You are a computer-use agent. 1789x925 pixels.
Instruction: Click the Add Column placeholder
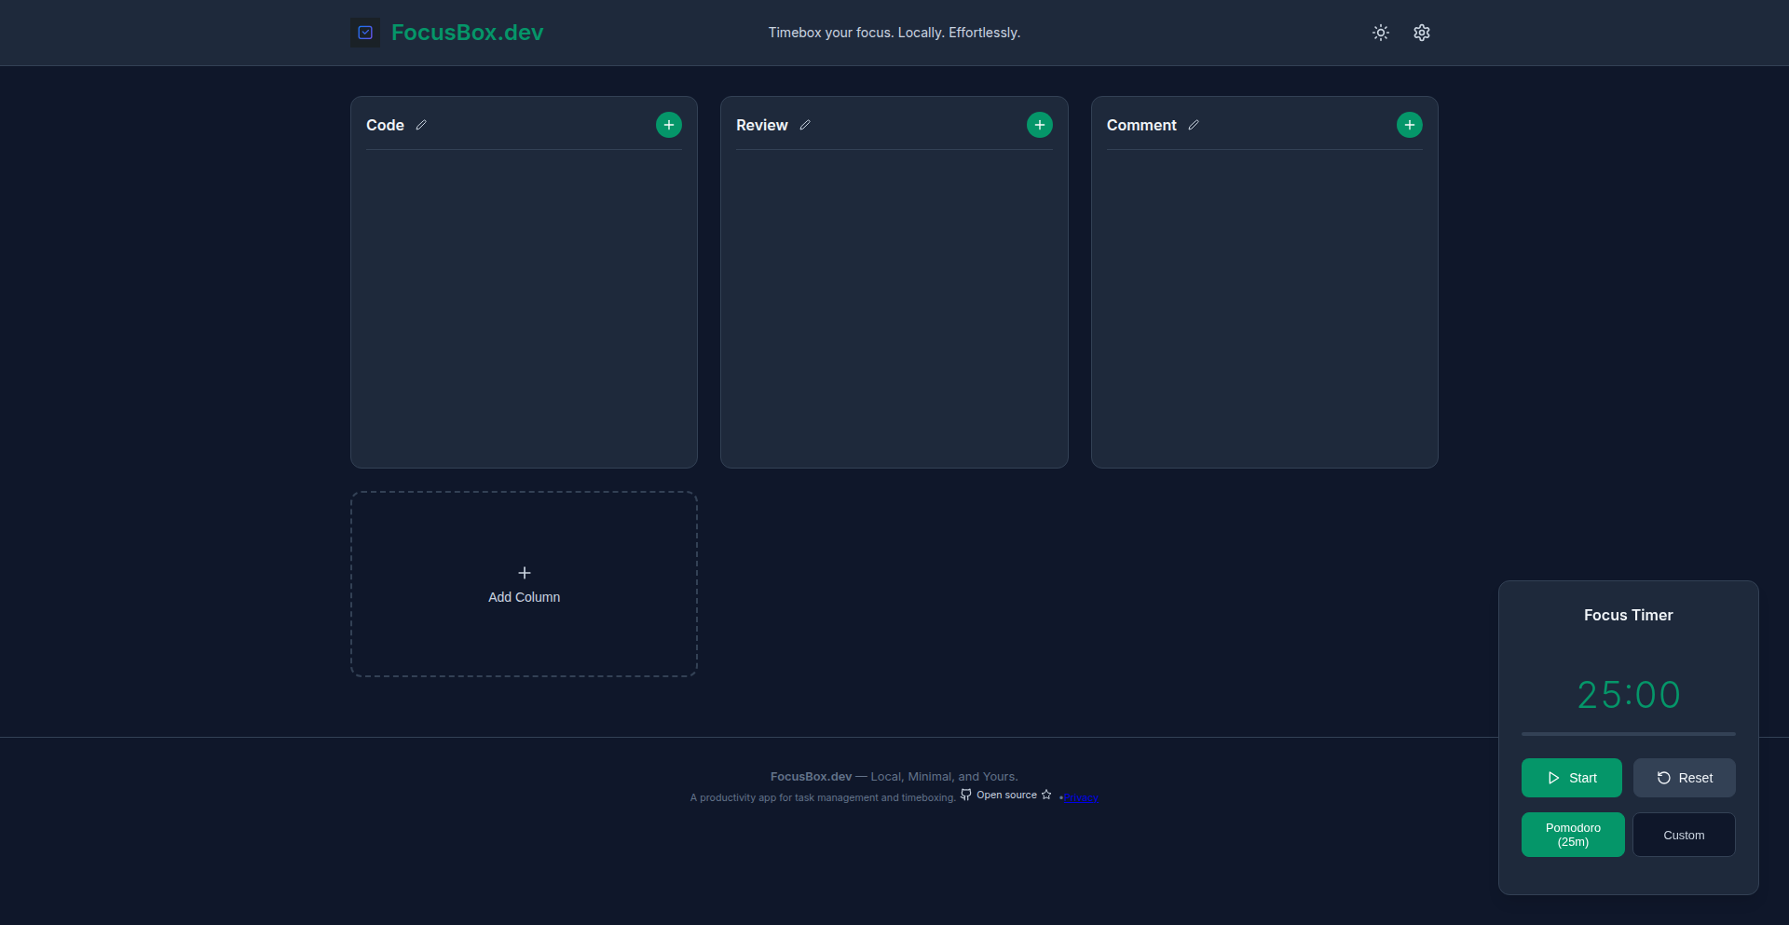pyautogui.click(x=524, y=584)
